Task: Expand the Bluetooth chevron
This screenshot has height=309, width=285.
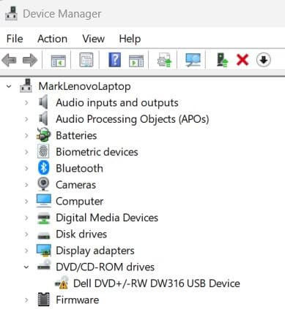Action: click(26, 168)
